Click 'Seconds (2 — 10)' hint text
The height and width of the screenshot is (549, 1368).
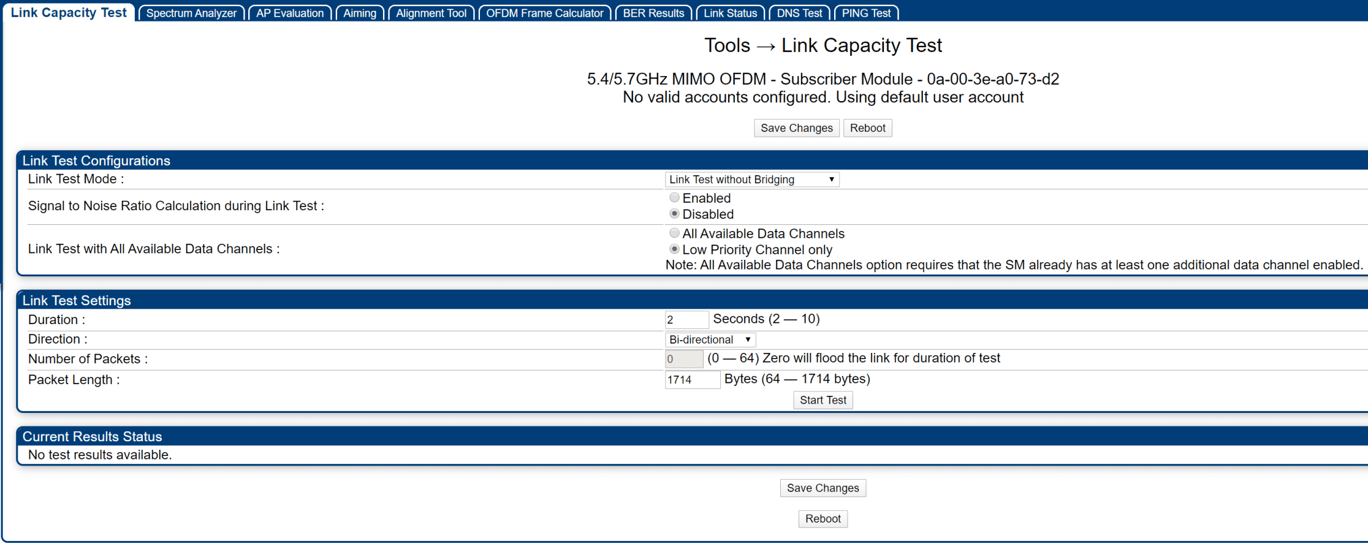[766, 319]
